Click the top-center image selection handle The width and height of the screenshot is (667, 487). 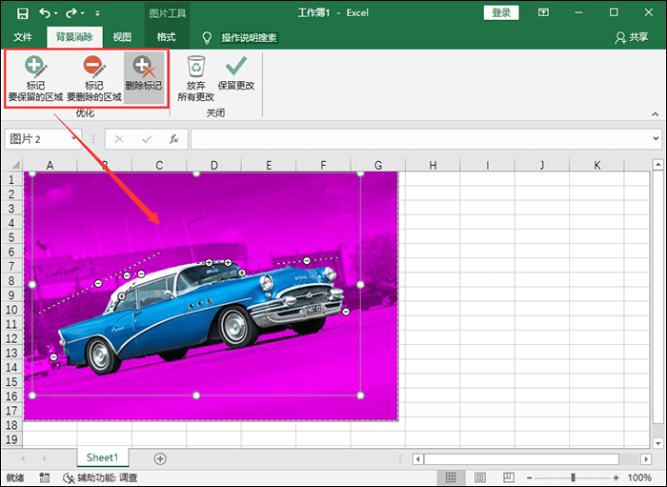(x=196, y=172)
